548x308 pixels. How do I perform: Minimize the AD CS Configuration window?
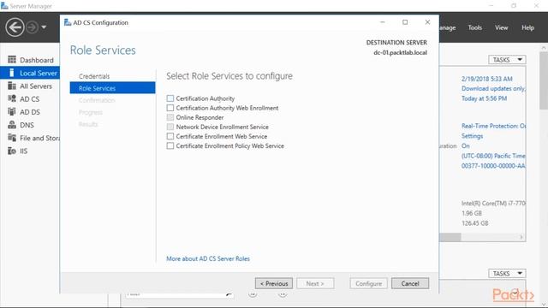383,22
